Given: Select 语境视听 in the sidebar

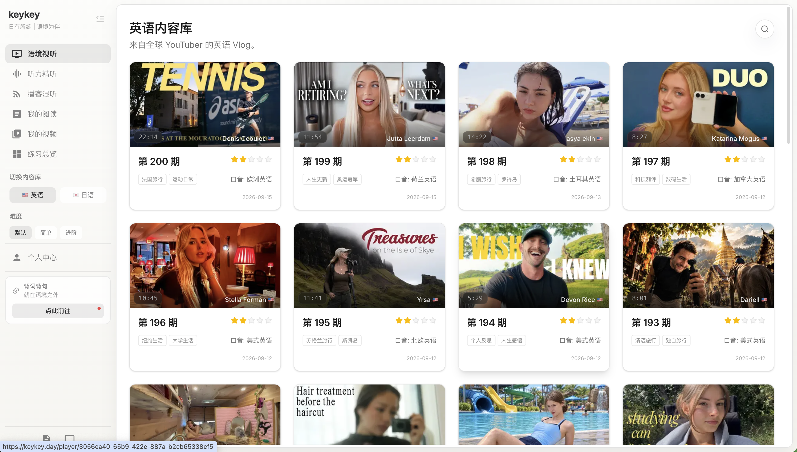Looking at the screenshot, I should 58,54.
